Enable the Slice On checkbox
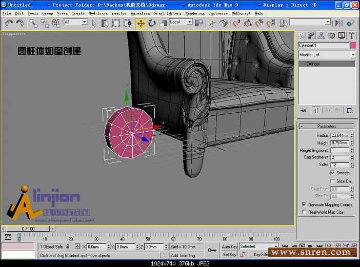360x267 pixels. pyautogui.click(x=332, y=181)
